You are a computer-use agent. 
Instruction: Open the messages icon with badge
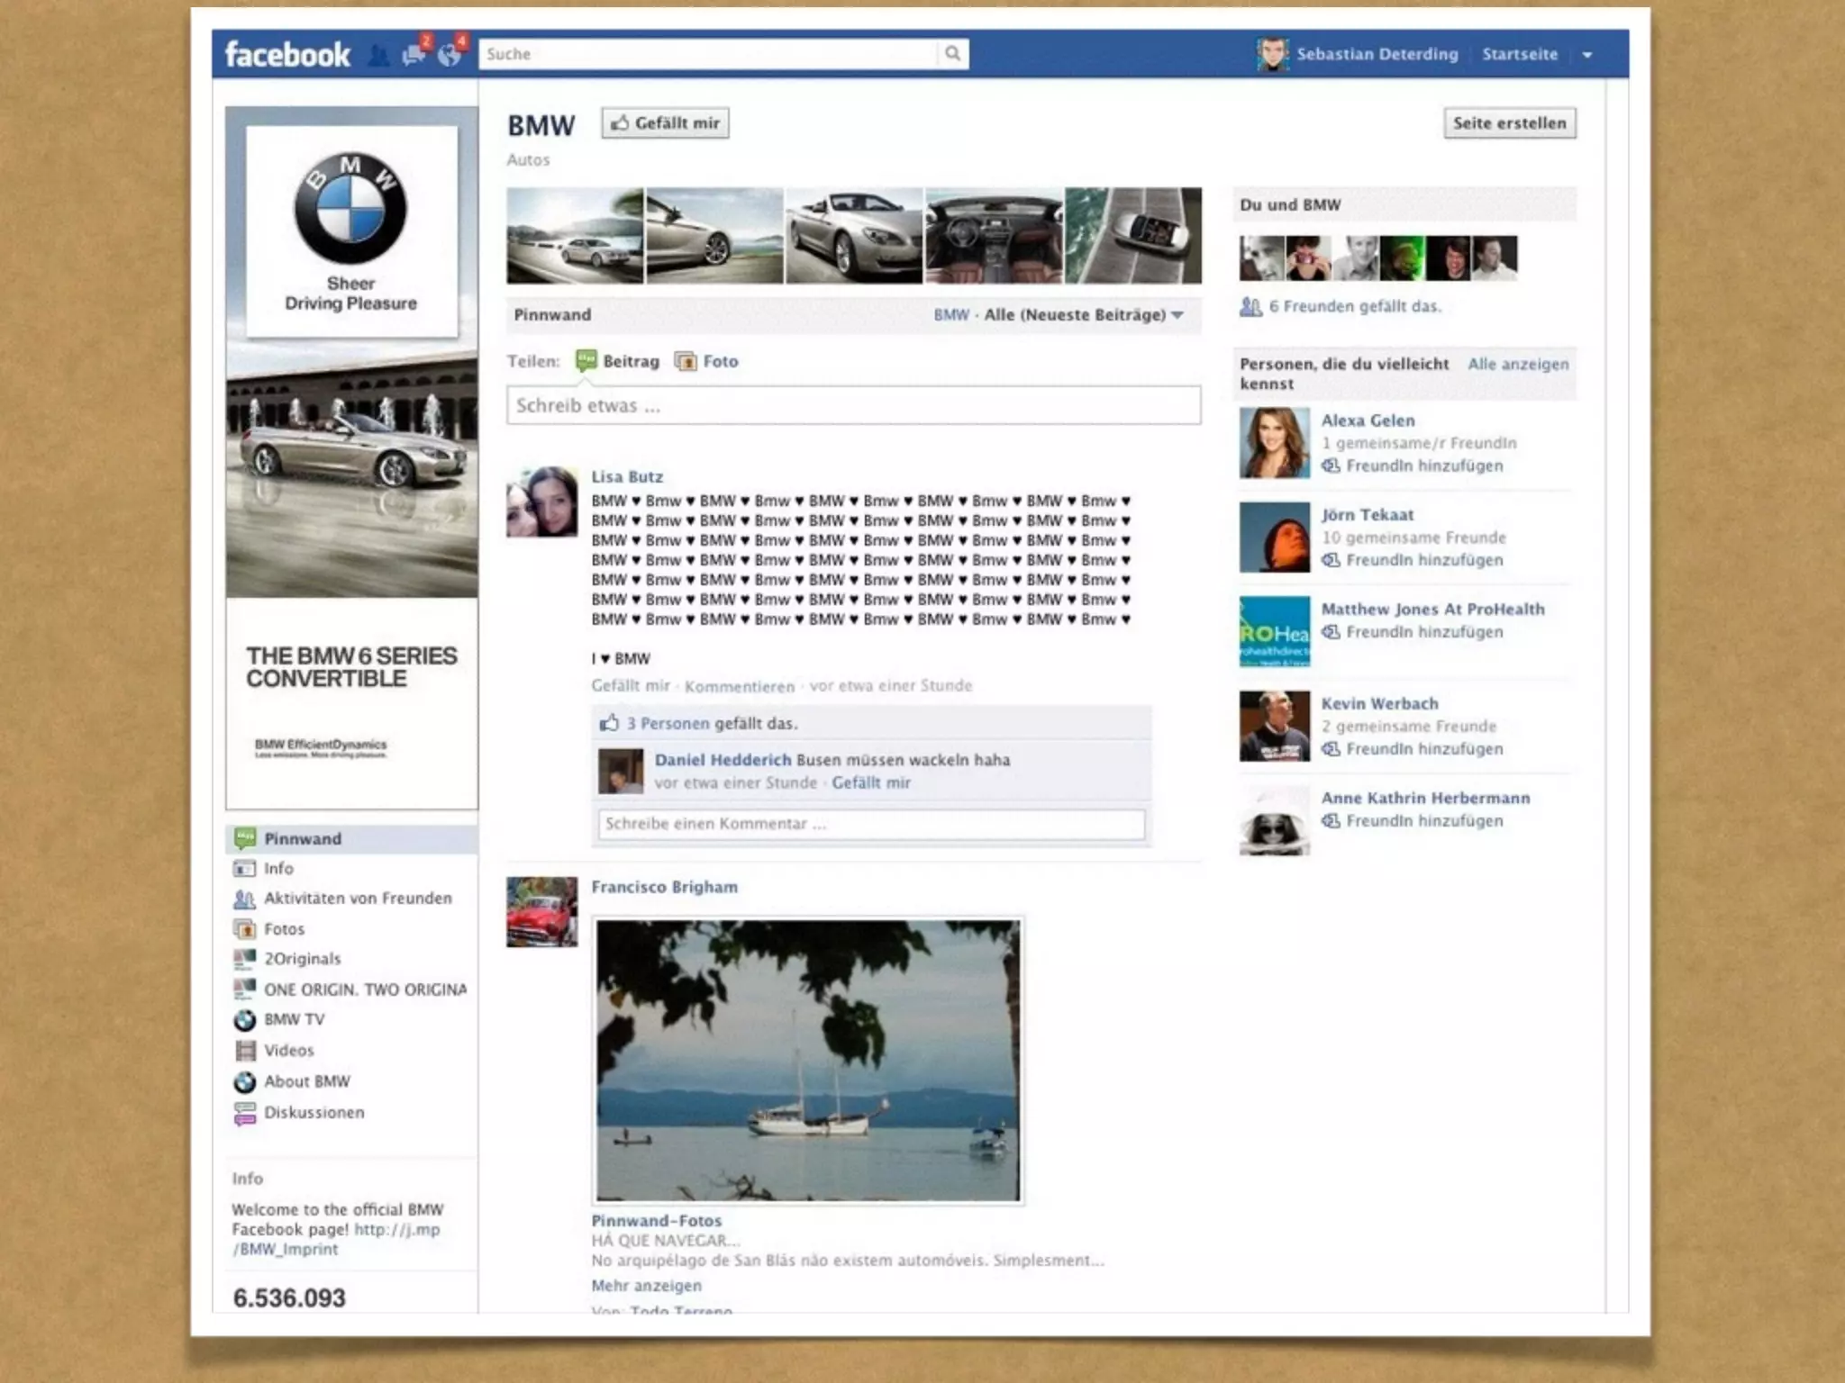414,55
